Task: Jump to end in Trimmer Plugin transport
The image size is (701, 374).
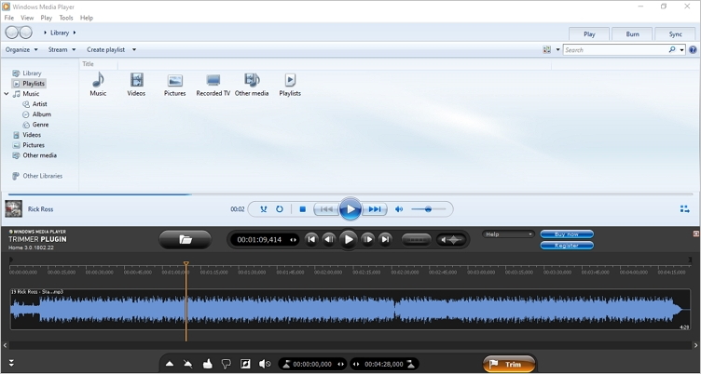Action: 385,240
